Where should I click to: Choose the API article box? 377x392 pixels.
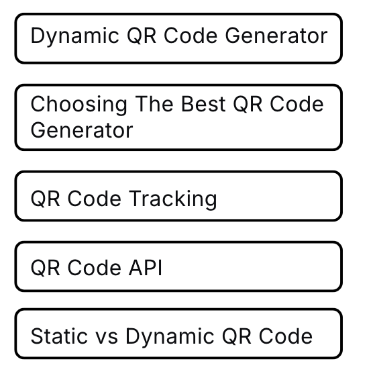(178, 266)
